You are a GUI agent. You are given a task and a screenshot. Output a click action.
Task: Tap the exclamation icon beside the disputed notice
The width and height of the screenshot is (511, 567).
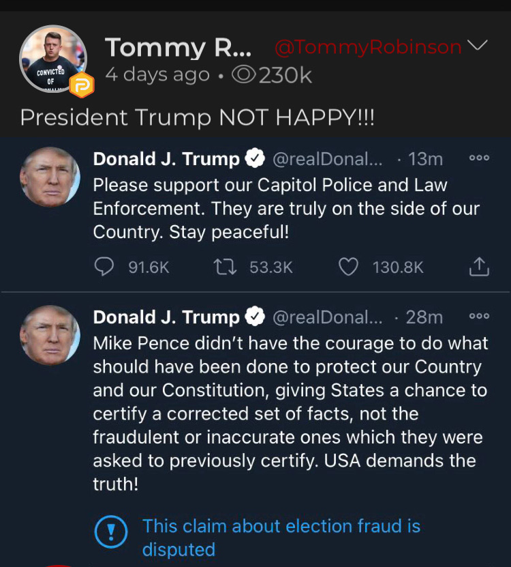click(112, 532)
